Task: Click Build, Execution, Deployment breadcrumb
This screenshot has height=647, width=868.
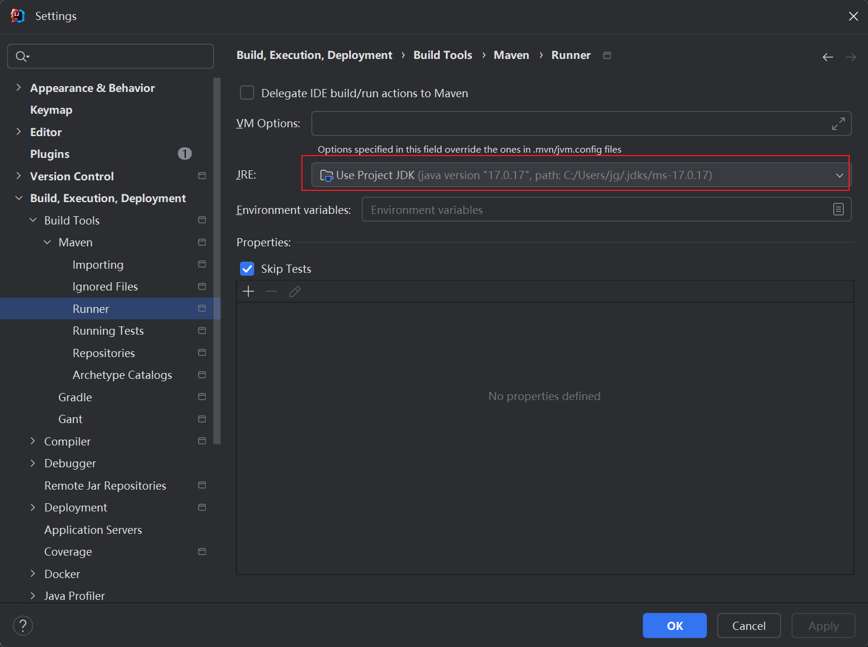Action: coord(314,55)
